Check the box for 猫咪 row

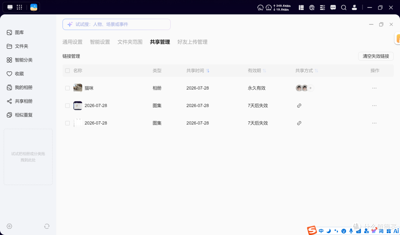[x=67, y=88]
